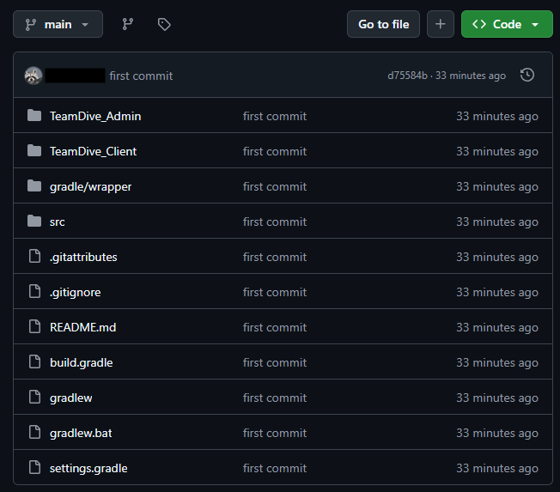Viewport: 560px width, 492px height.
Task: Open the README.md file
Action: (82, 327)
